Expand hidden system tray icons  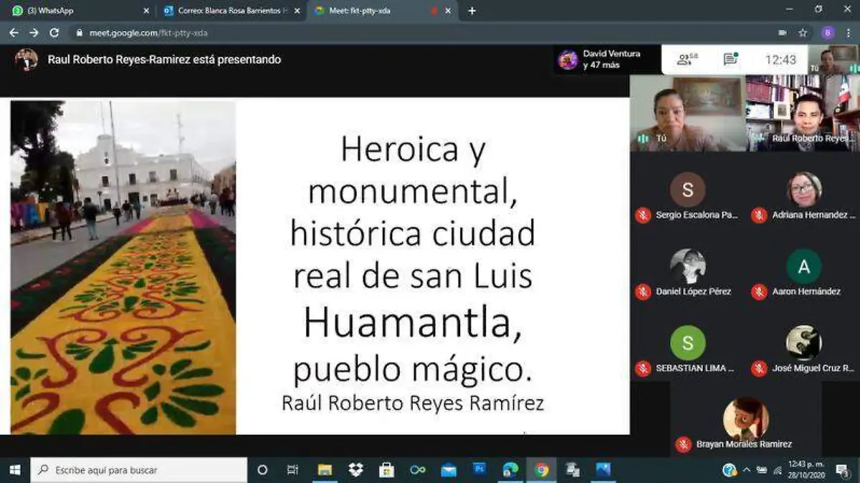747,470
